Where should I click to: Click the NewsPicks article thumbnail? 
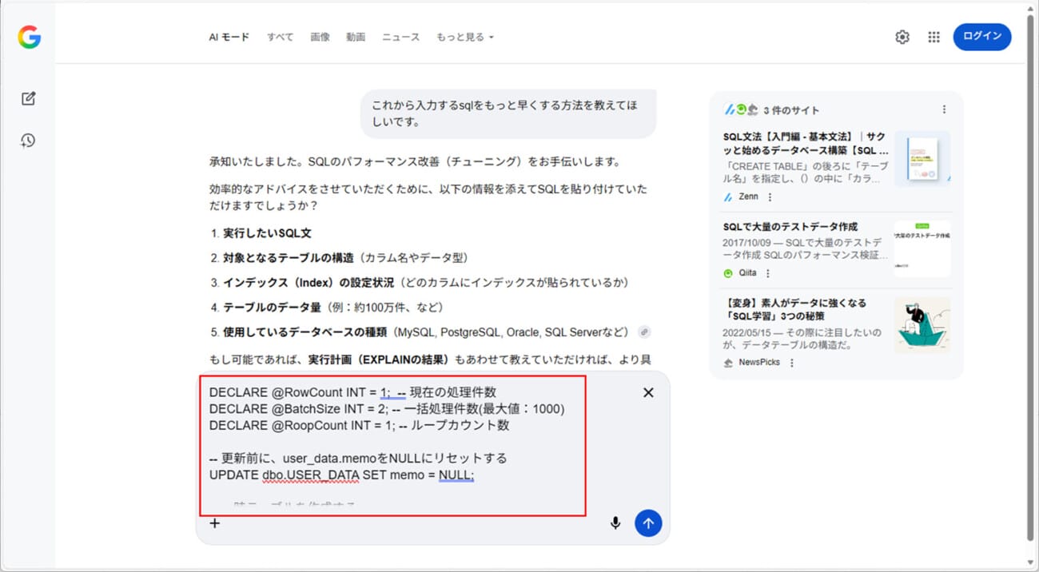922,325
